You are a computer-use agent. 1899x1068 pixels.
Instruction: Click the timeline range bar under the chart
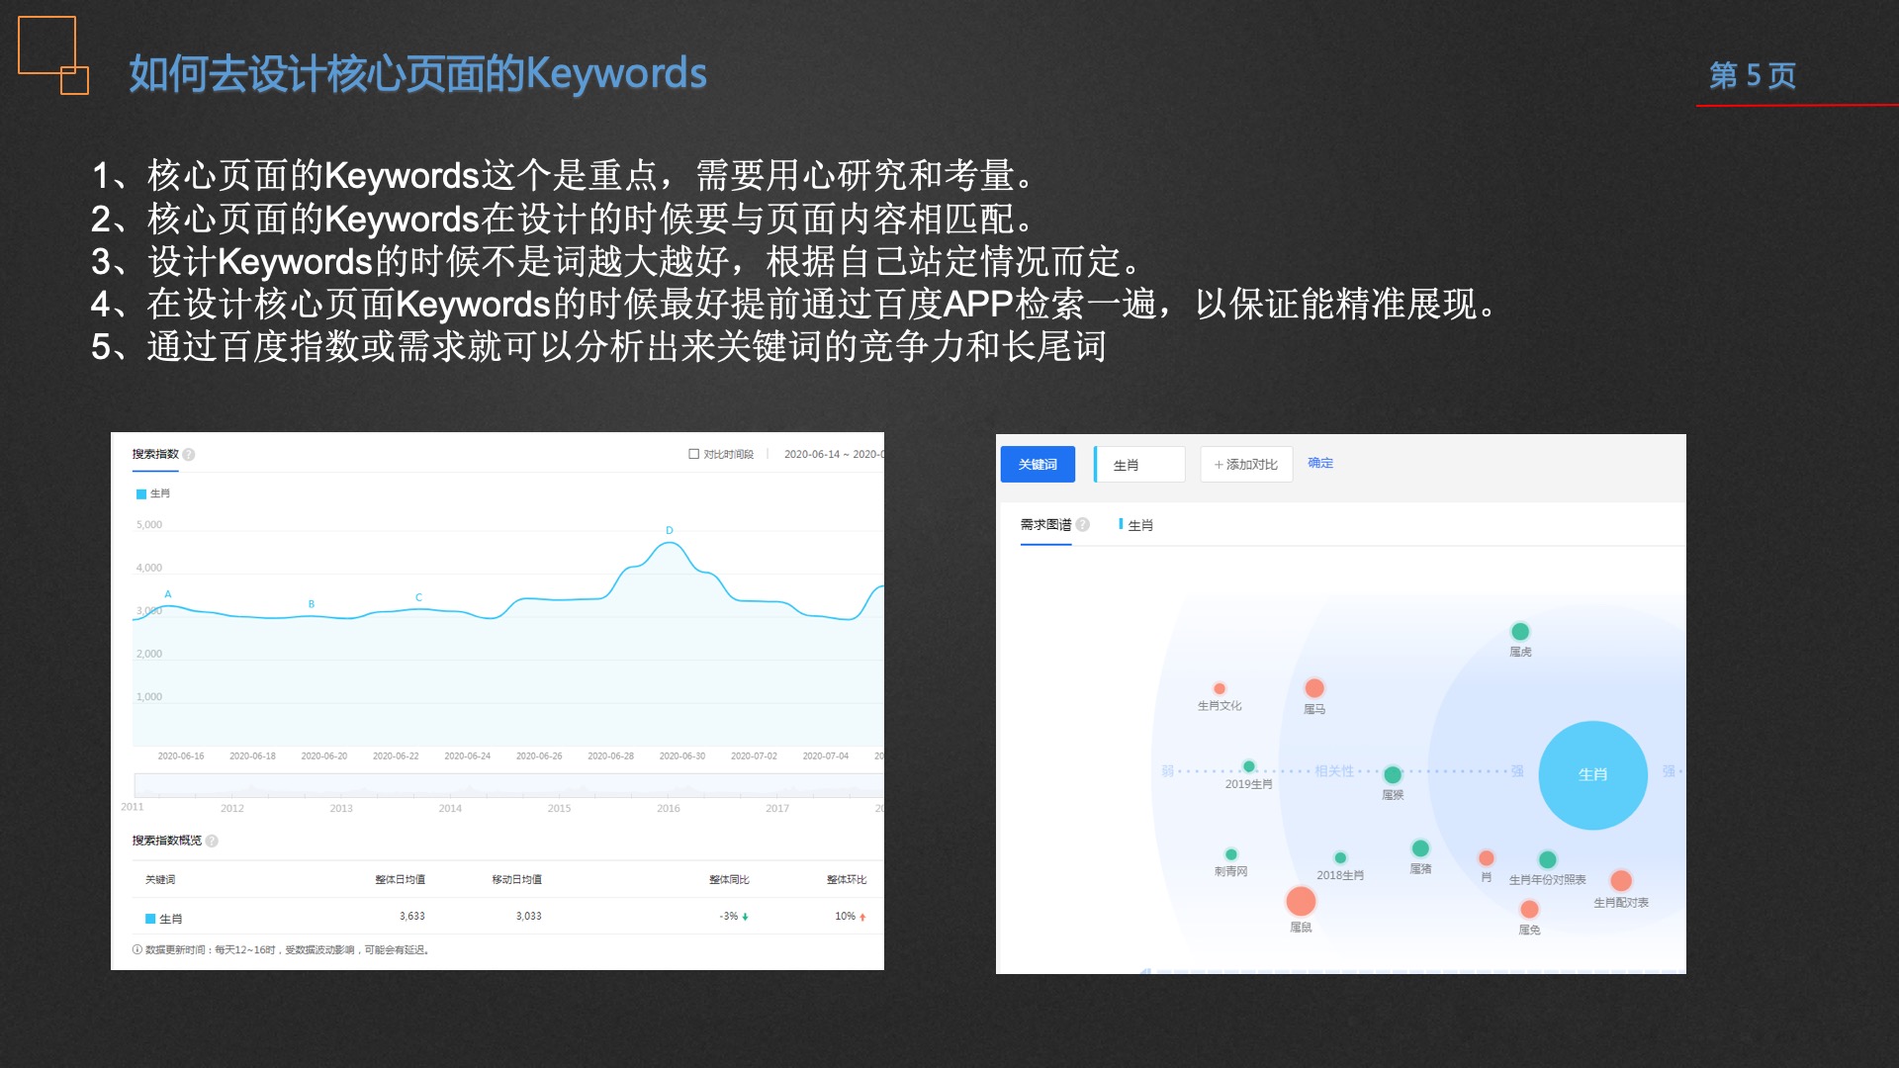(508, 786)
